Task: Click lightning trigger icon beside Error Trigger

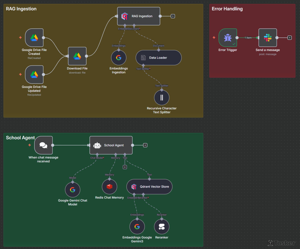Action: pos(214,37)
